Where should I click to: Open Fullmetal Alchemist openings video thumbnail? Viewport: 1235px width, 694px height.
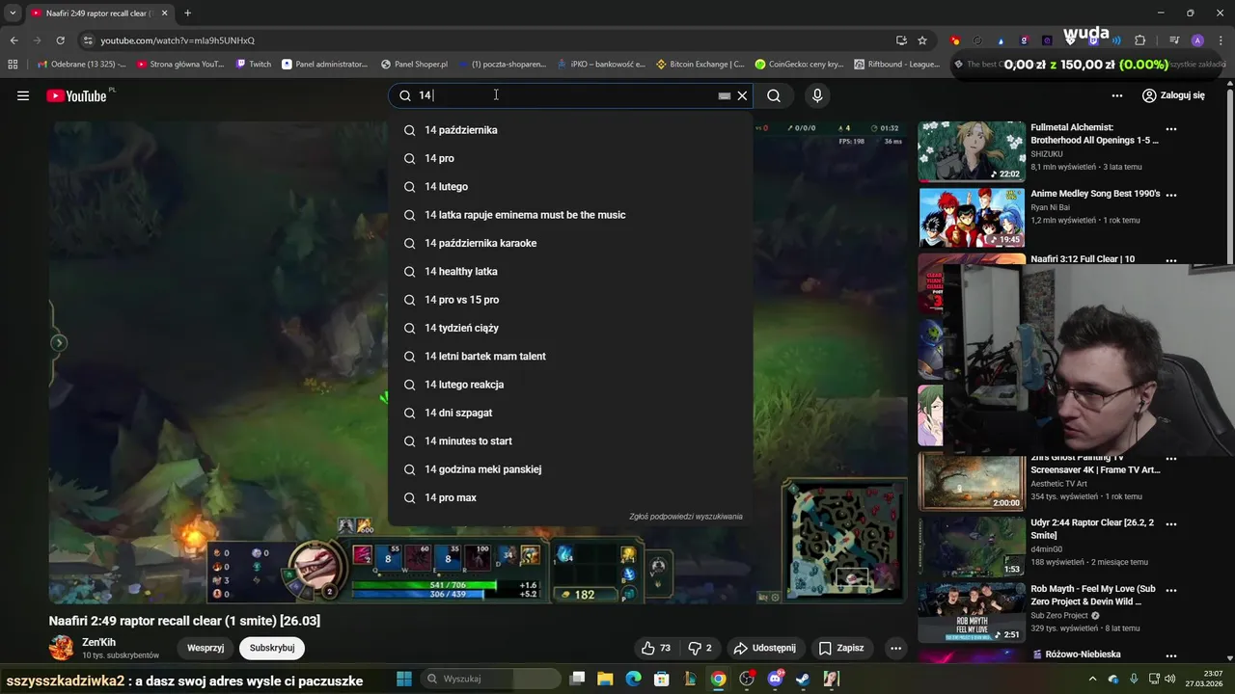click(x=972, y=151)
